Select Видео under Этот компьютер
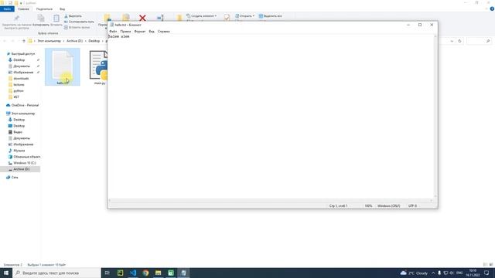 pyautogui.click(x=18, y=132)
